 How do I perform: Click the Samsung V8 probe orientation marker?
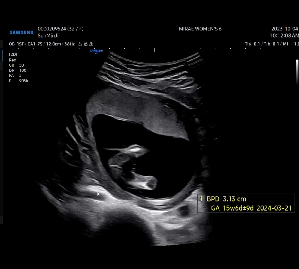pos(97,52)
